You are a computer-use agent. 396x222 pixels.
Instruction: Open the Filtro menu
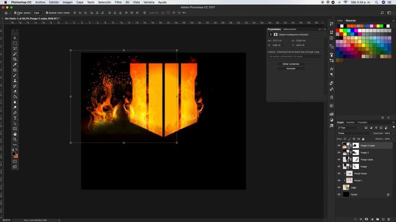click(118, 2)
